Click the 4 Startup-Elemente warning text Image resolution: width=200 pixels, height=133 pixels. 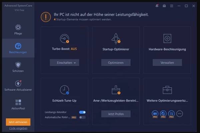83,20
